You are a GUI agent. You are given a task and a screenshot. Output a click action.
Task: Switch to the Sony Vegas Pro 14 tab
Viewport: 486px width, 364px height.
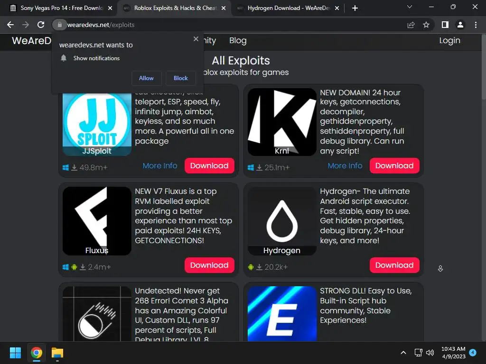pos(61,8)
